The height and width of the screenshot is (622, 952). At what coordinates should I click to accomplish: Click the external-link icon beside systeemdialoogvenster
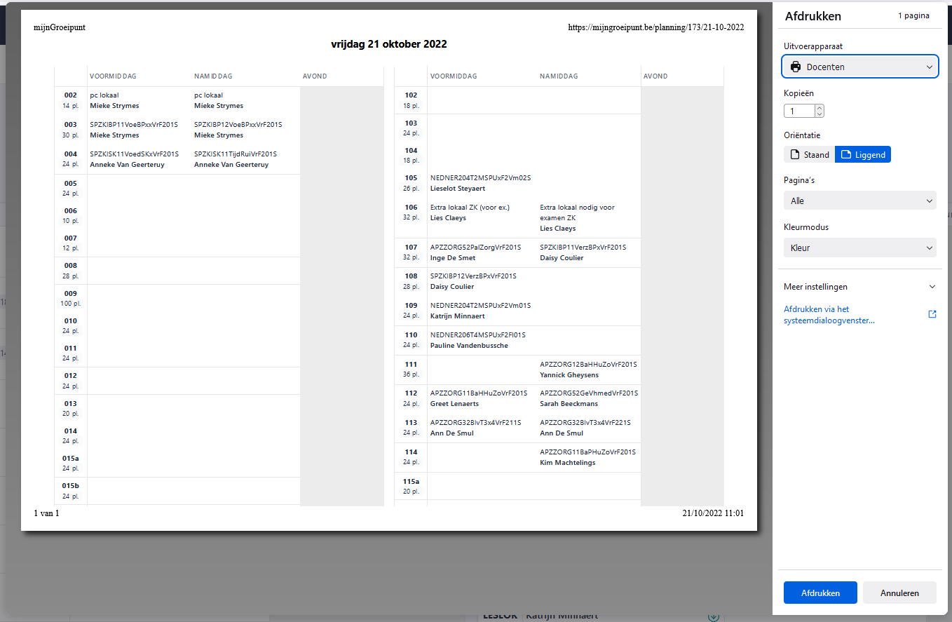tap(932, 314)
